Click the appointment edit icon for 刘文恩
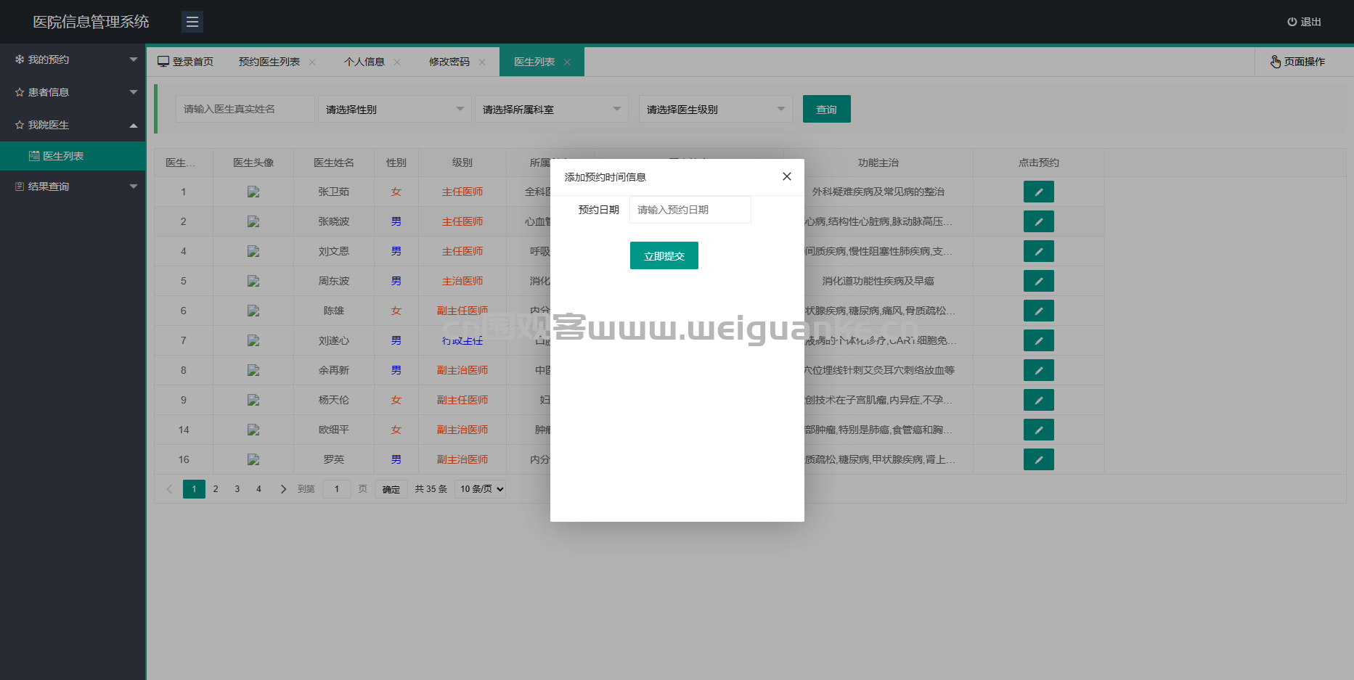This screenshot has width=1354, height=680. pos(1039,251)
